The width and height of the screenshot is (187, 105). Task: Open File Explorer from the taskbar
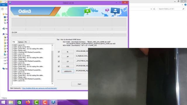coord(11,102)
